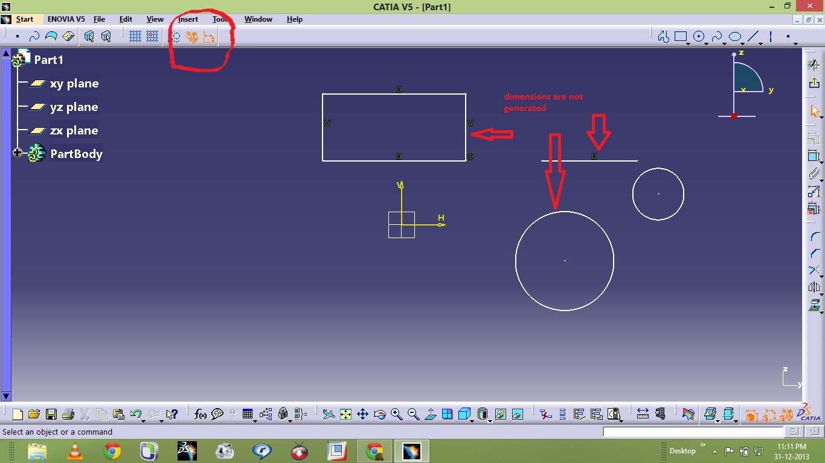Screen dimensions: 825x463
Task: Click the Multi-View quad icon
Action: 447,414
